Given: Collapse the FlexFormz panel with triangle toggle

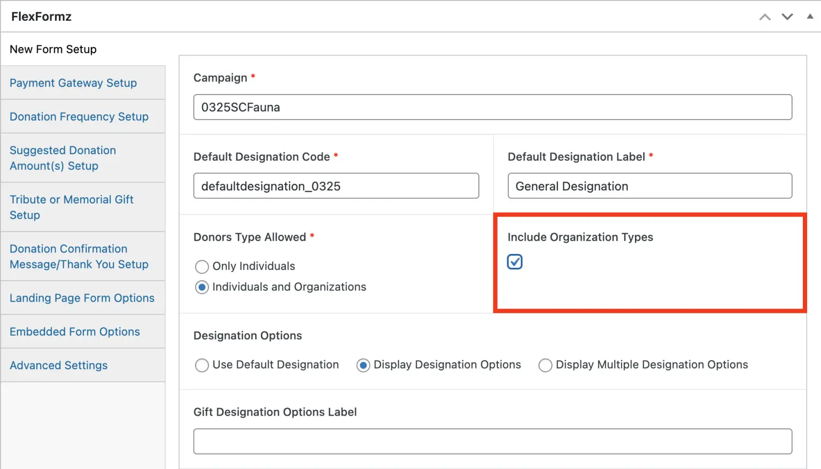Looking at the screenshot, I should [810, 17].
